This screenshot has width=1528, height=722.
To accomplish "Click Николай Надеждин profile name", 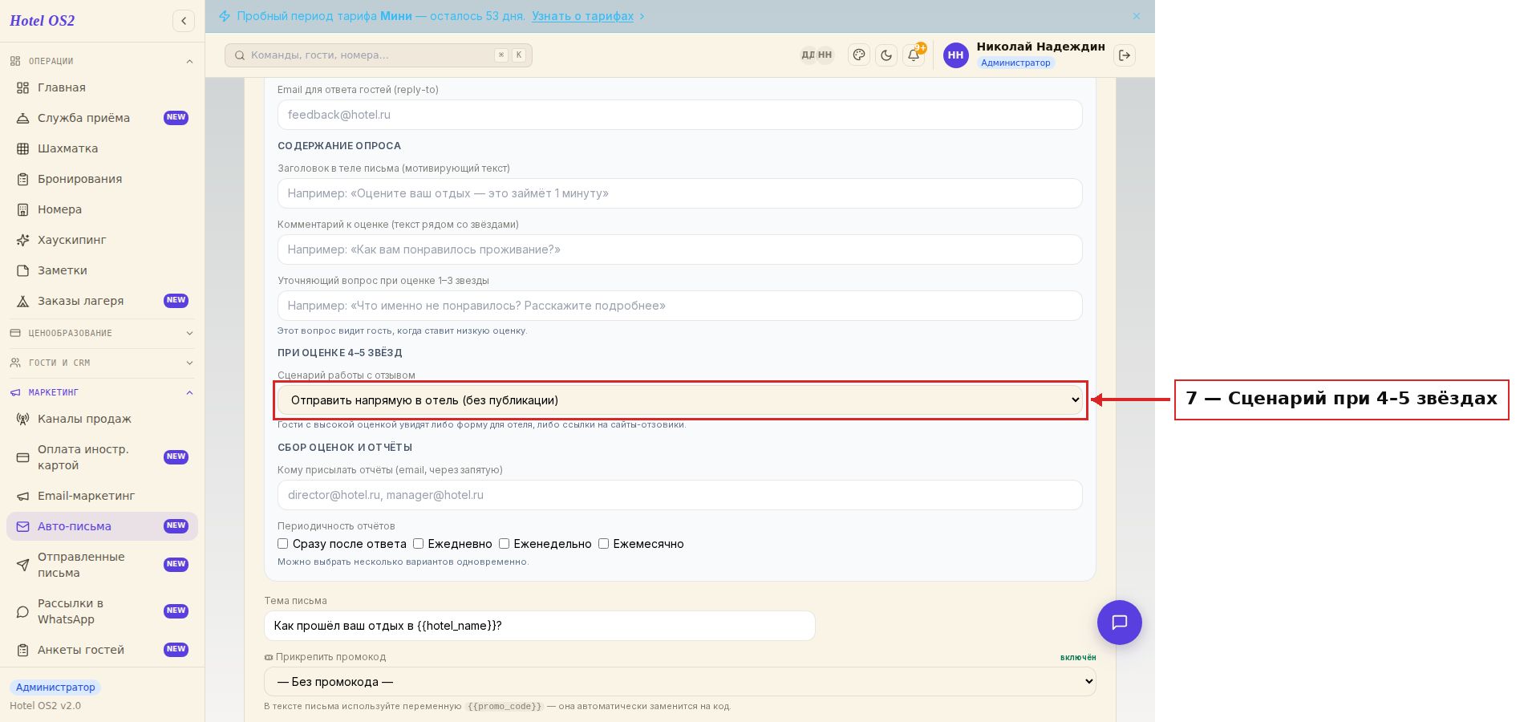I will pos(1040,47).
